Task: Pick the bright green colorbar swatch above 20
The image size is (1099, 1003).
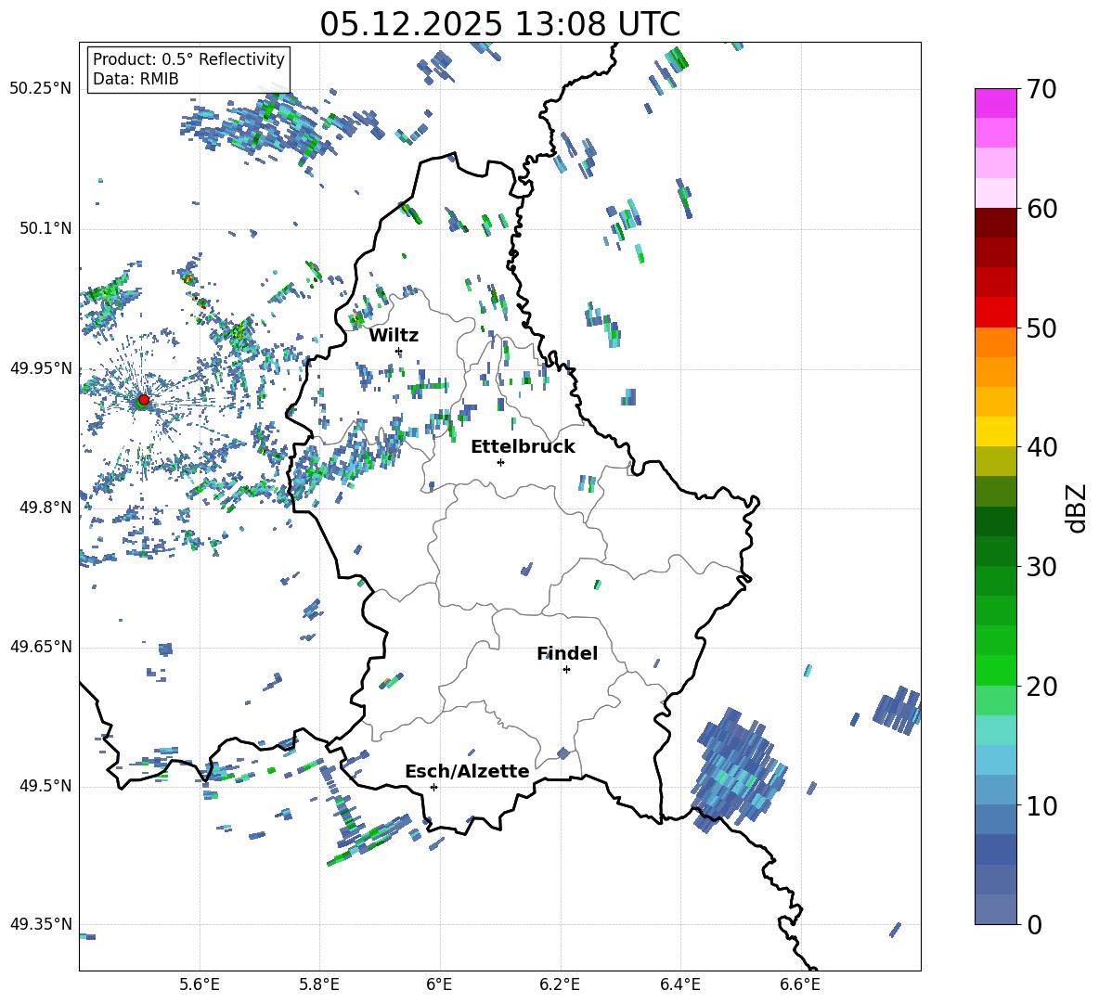Action: coord(996,670)
